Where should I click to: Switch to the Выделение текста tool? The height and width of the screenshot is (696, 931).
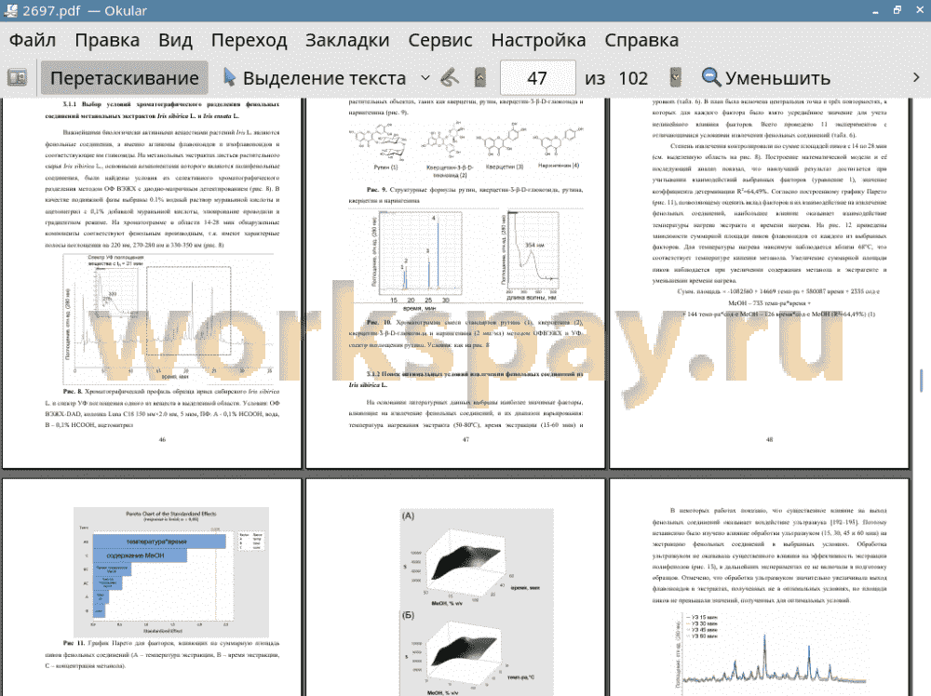coord(314,78)
